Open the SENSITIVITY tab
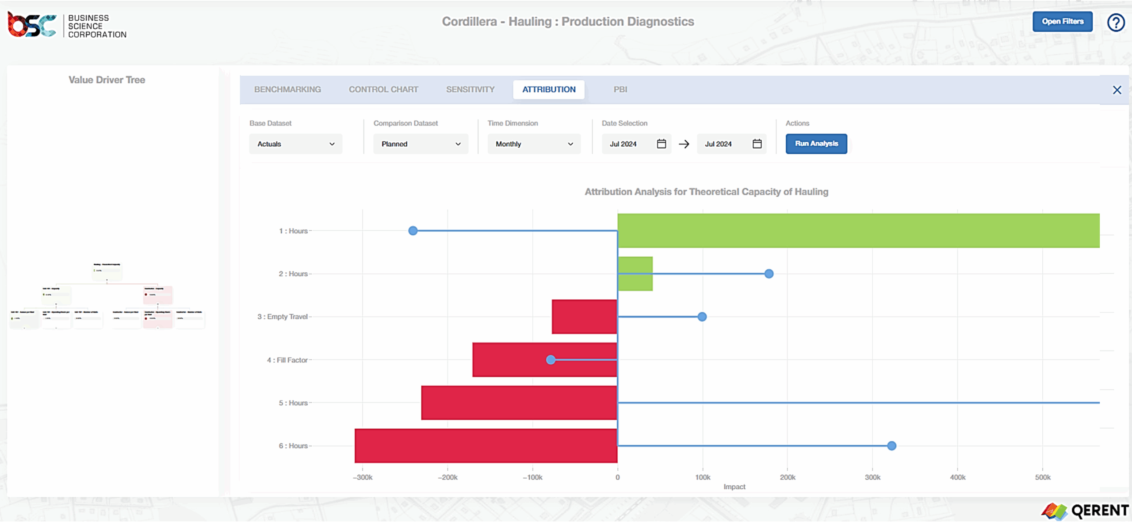Screen dimensions: 1132x522 tap(470, 89)
